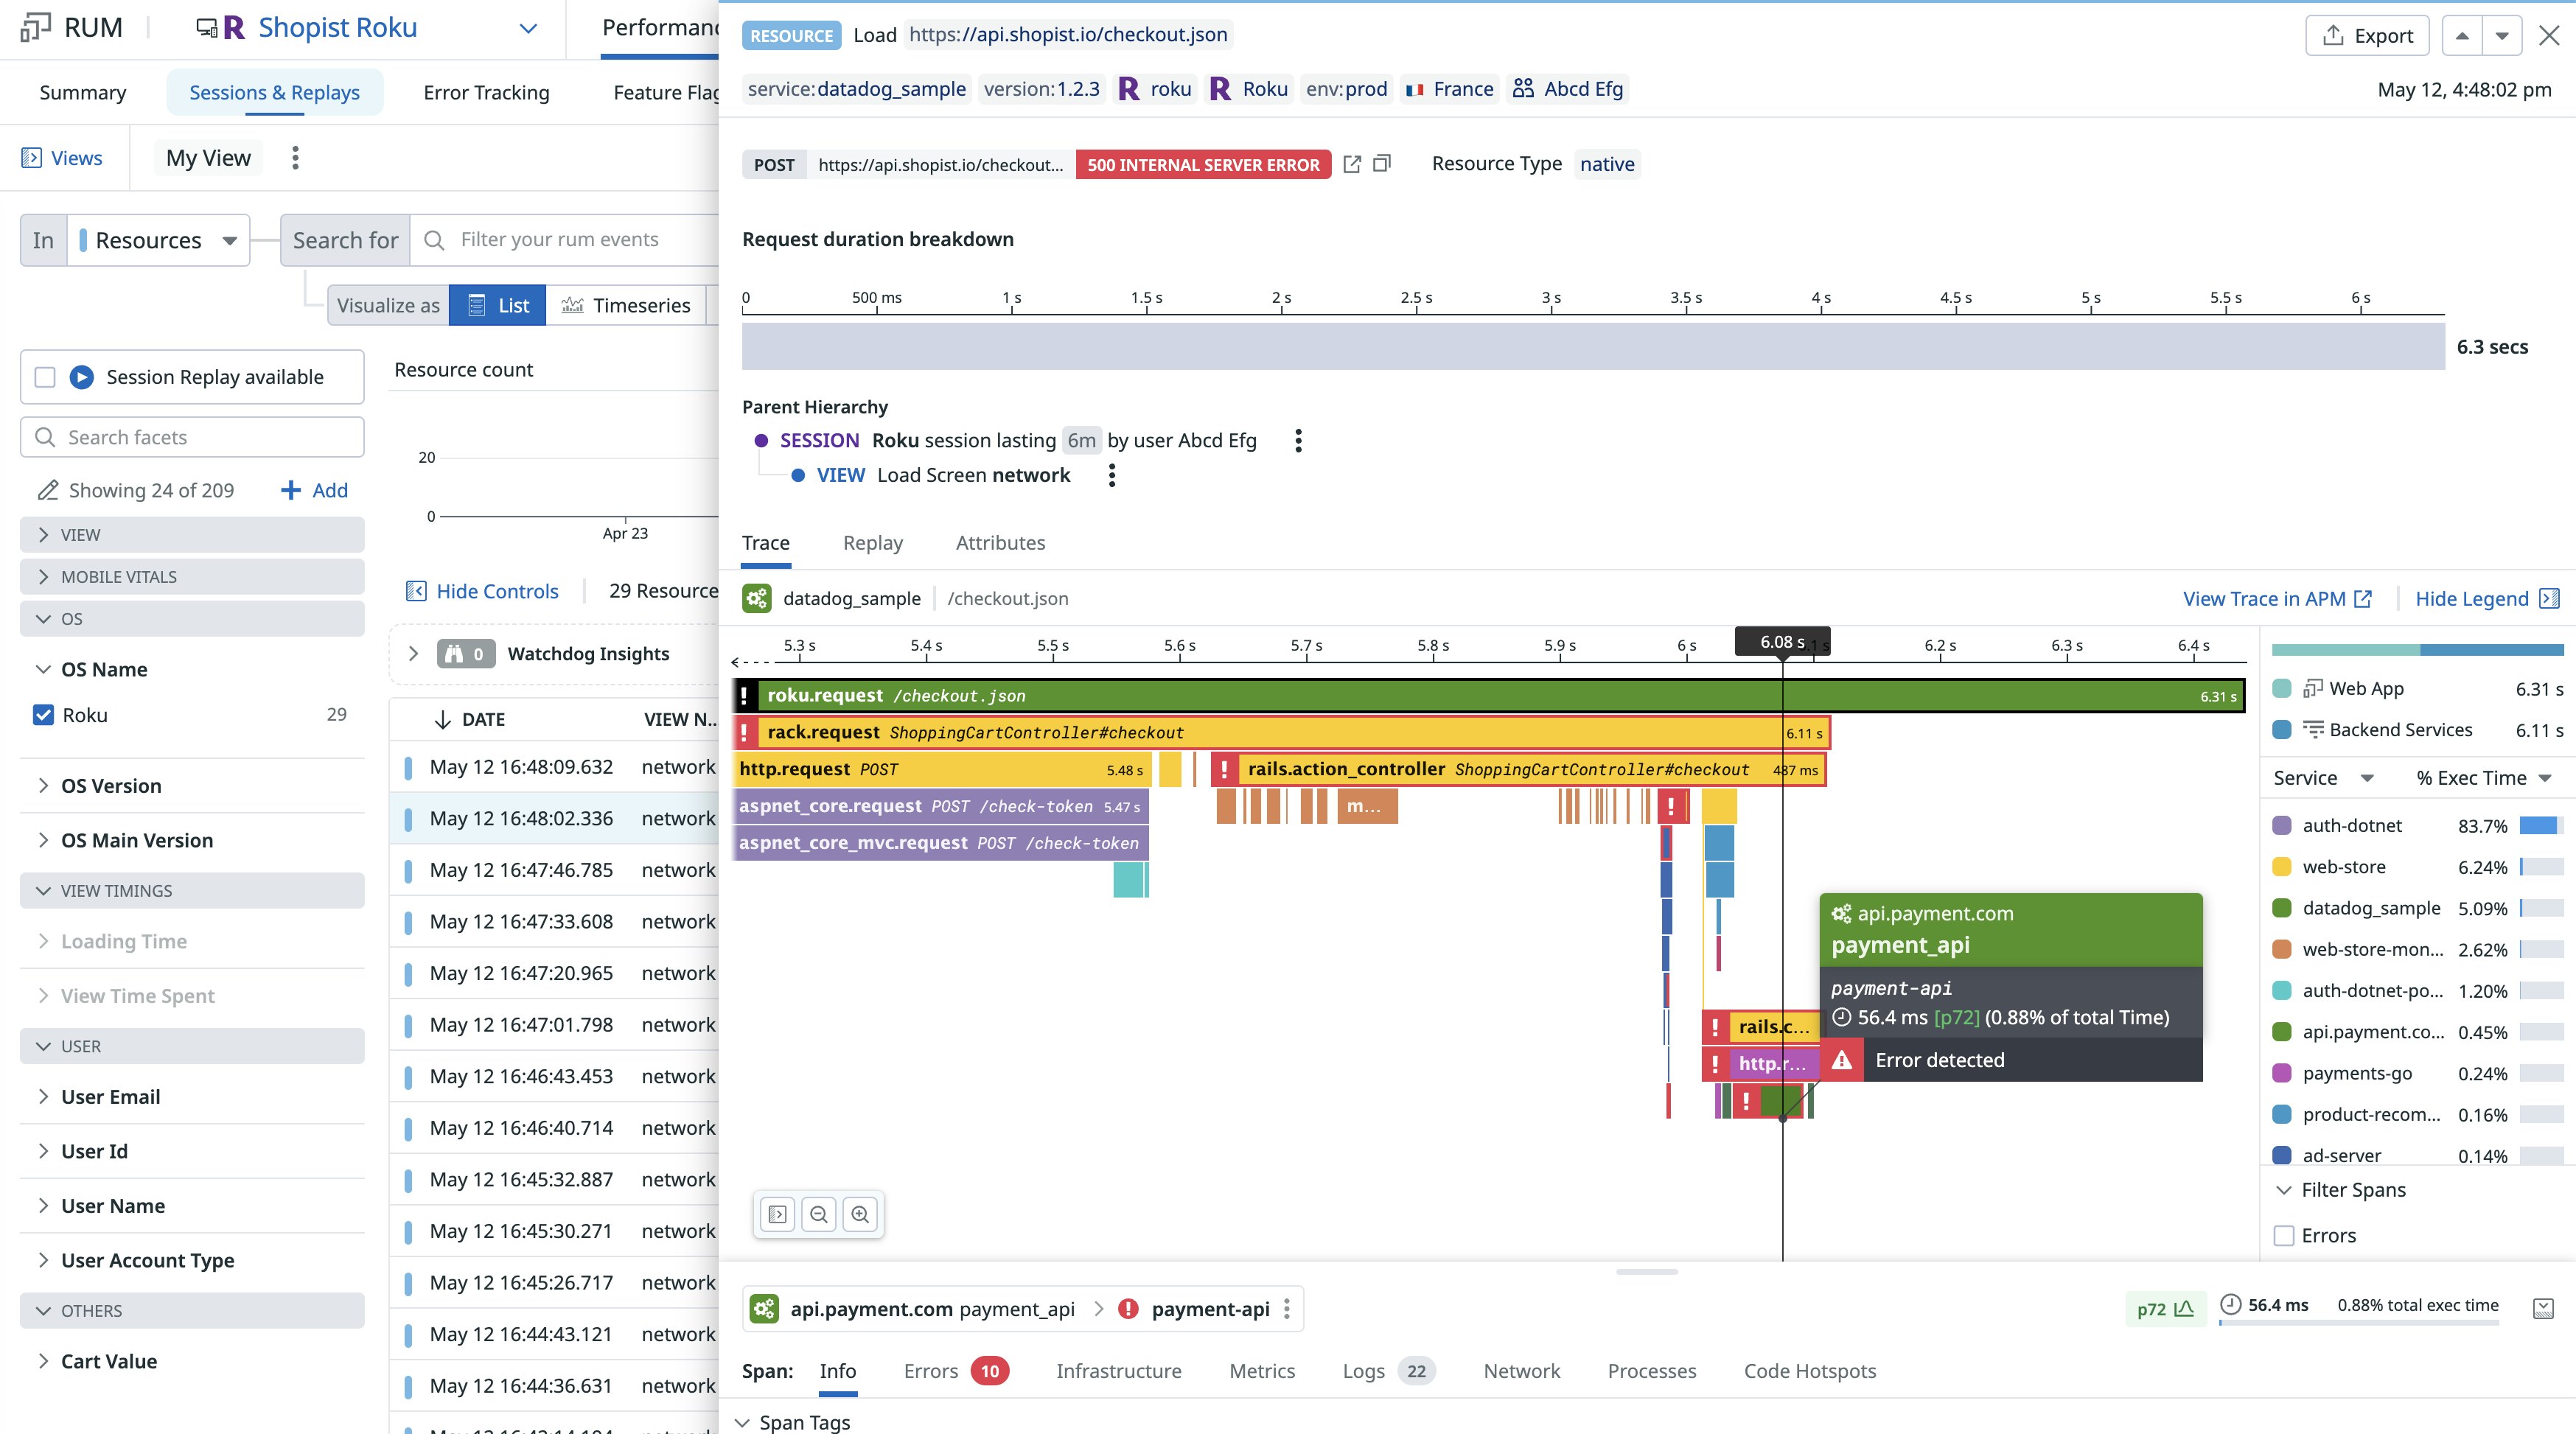2576x1434 pixels.
Task: Click the previous event up arrow
Action: [2462, 36]
